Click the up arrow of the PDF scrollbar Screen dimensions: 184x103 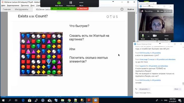[x=136, y=13]
